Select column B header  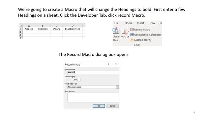43,26
